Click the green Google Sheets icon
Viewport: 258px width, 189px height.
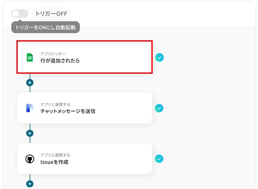click(30, 58)
